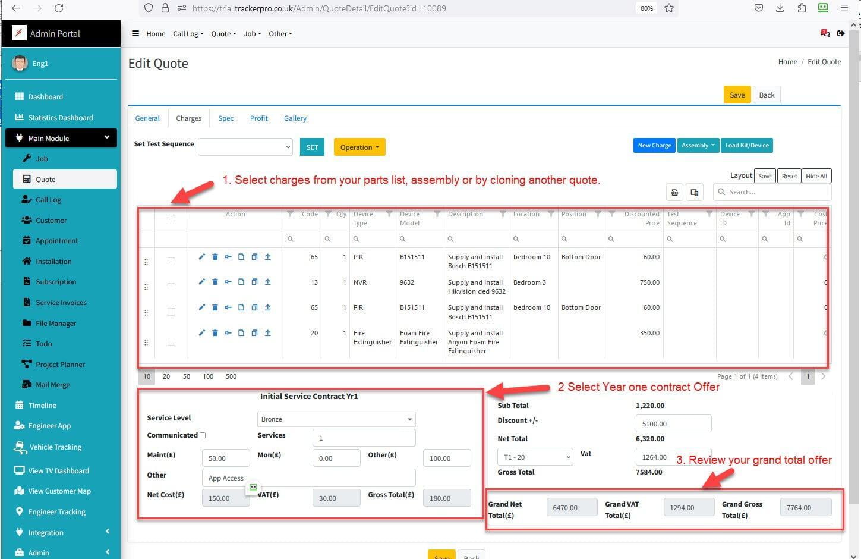Expand the Operation dropdown button
This screenshot has width=861, height=559.
359,147
